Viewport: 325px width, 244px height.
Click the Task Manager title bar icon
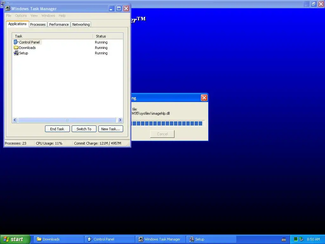[8, 9]
